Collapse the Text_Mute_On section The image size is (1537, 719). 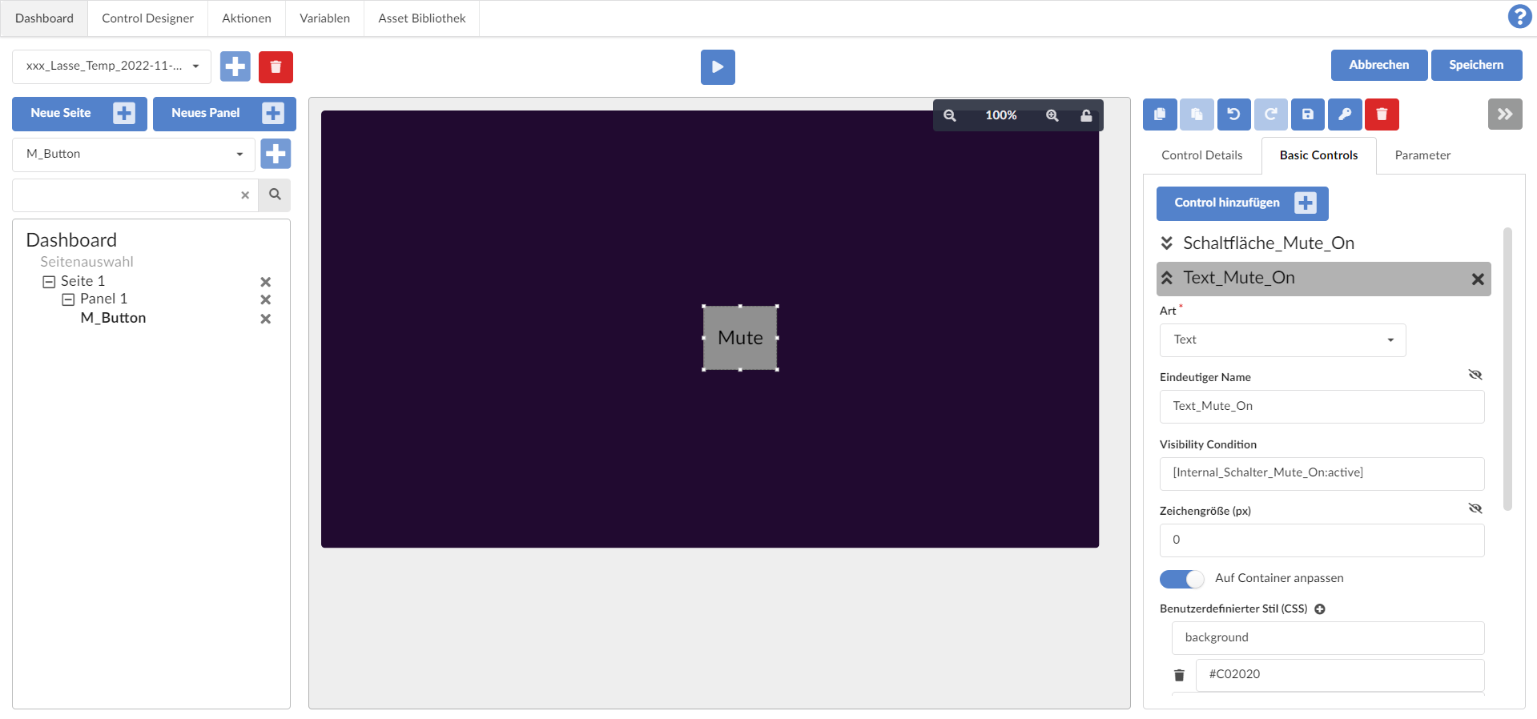coord(1167,278)
